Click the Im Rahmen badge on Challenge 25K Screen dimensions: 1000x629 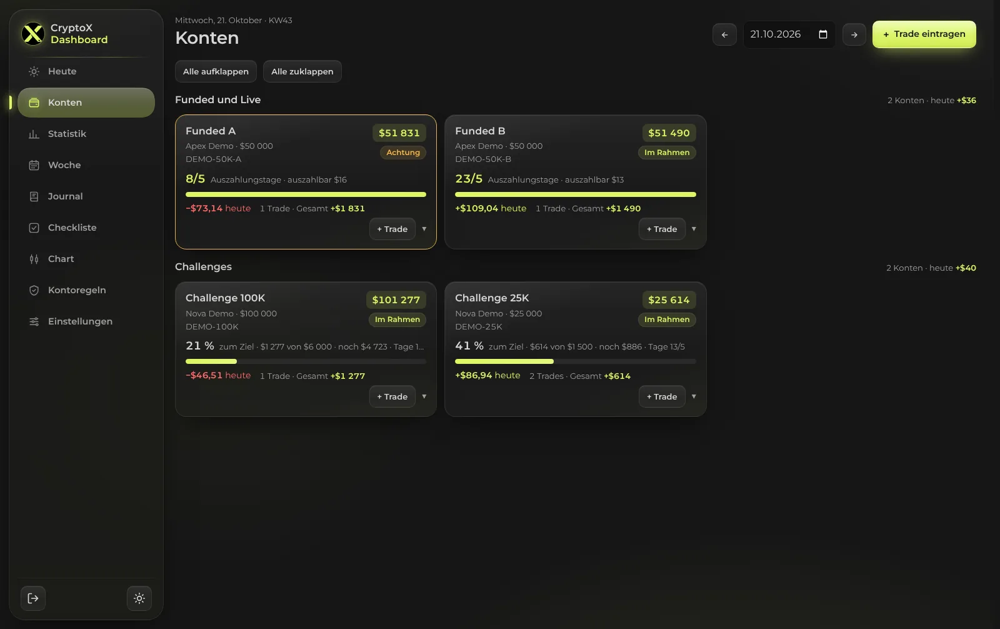click(x=667, y=320)
